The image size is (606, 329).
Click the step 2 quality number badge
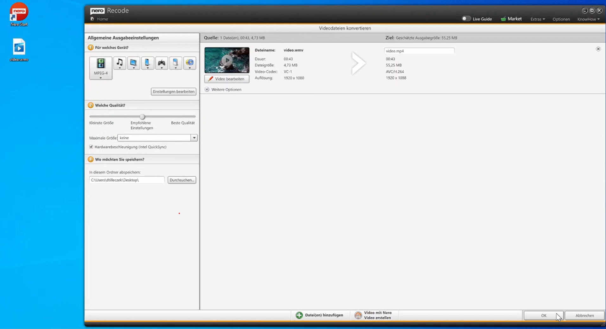[x=91, y=105]
